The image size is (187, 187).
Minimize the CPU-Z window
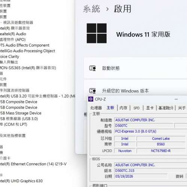[176, 99]
